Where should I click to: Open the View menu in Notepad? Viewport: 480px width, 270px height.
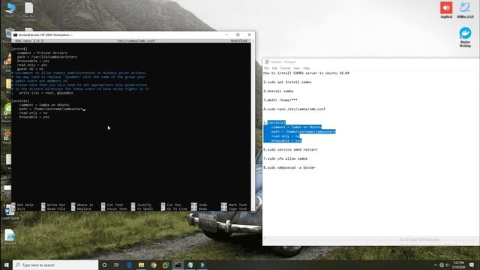(x=297, y=68)
